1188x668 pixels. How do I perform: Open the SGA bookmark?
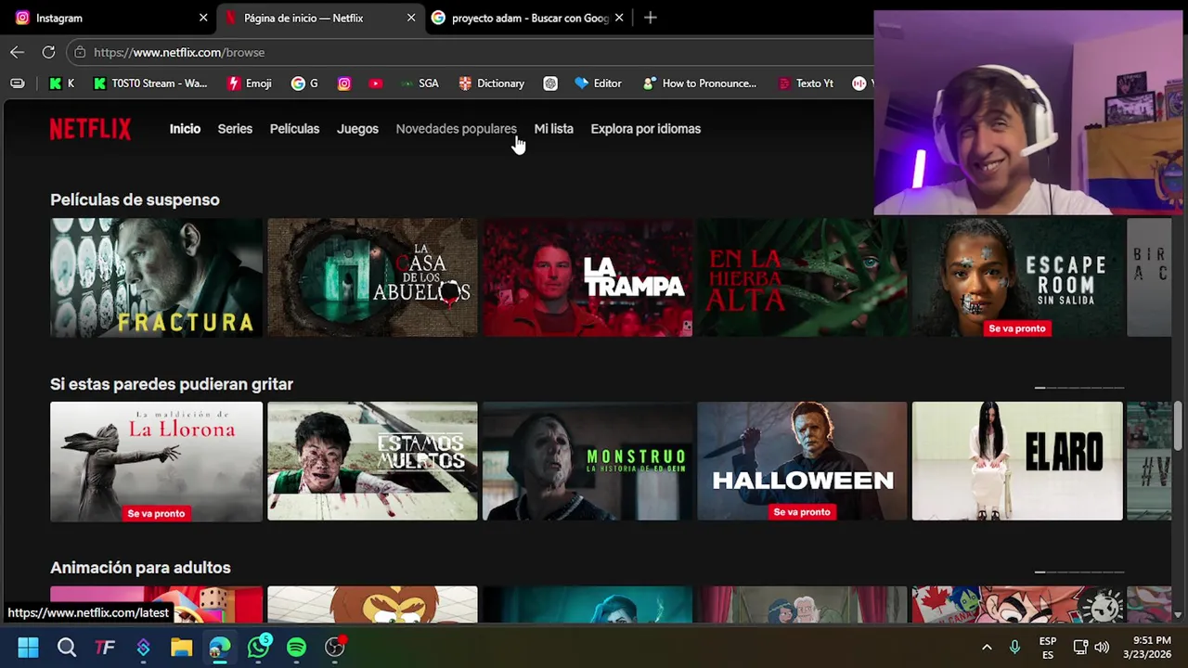pos(420,83)
